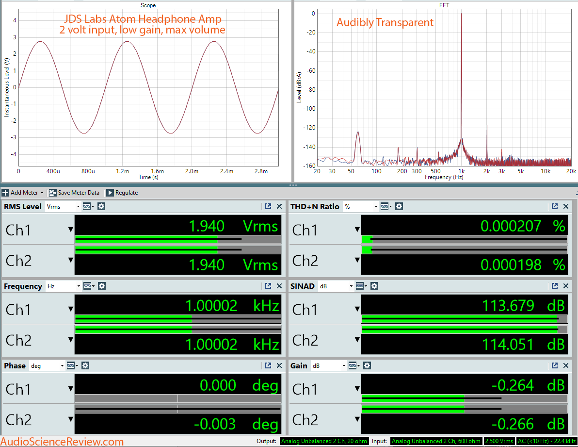Select Ch2 Gain reading '-0.266 dB'
Image resolution: width=578 pixels, height=447 pixels.
click(528, 424)
